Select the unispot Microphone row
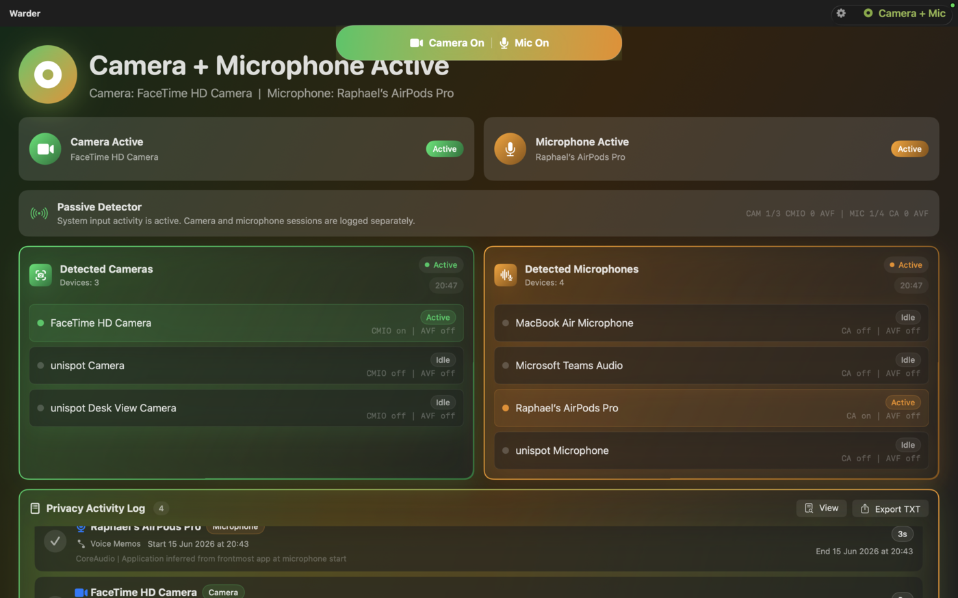Screen dimensions: 958x598 (x=711, y=450)
